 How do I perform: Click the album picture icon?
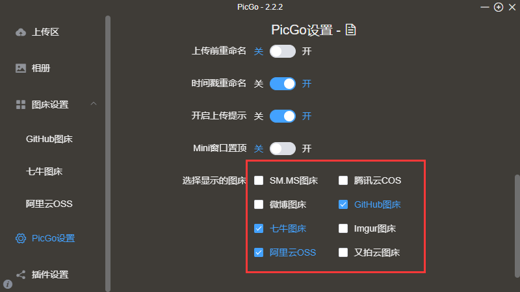pos(21,68)
